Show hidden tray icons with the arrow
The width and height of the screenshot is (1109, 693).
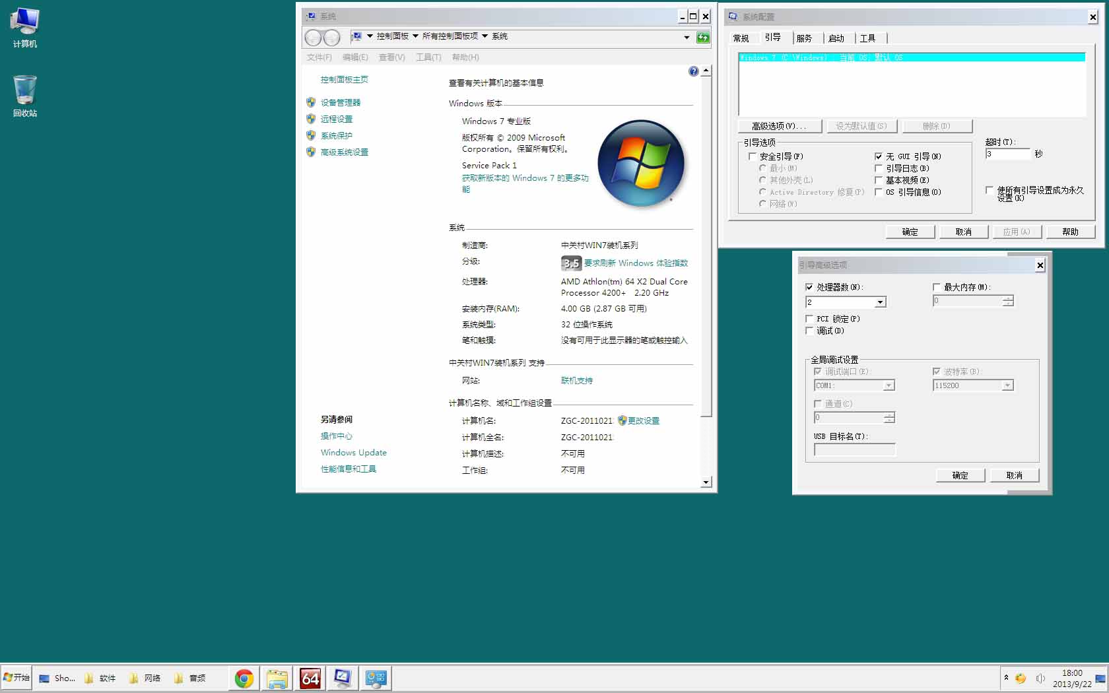(x=1006, y=678)
